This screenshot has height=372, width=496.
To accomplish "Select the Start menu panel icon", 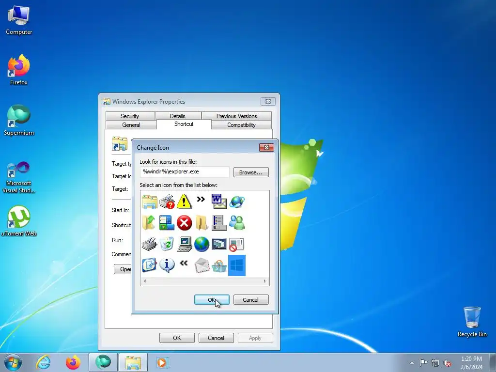I will (167, 223).
